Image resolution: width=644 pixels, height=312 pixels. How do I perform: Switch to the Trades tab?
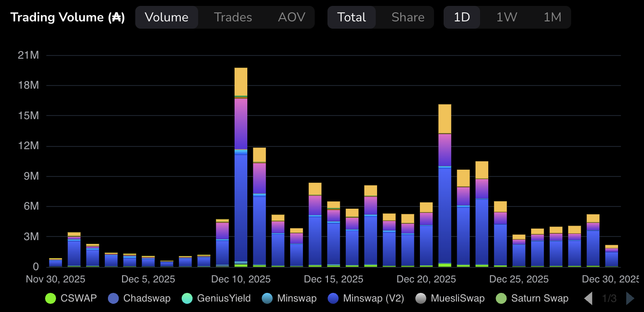click(x=233, y=17)
